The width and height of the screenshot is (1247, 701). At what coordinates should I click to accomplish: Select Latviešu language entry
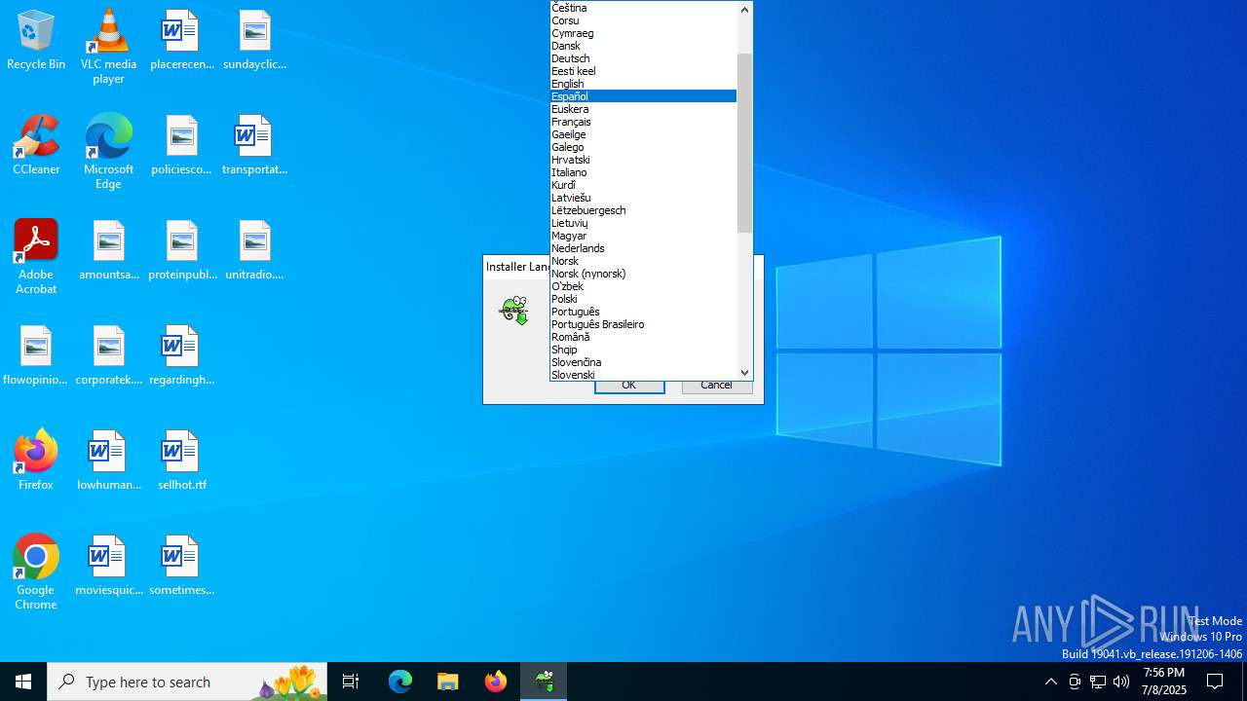(x=643, y=198)
